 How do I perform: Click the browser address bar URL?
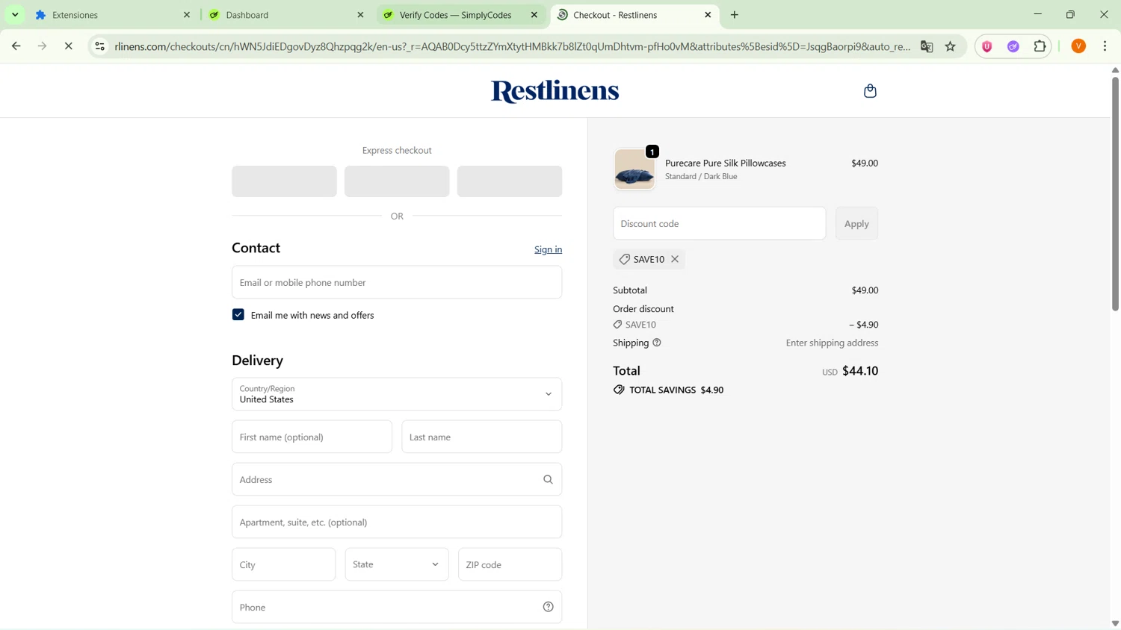coord(513,46)
